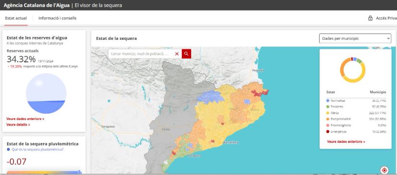Click the Alerta label in the legend
Screen dimensions: 397x175
(335, 113)
